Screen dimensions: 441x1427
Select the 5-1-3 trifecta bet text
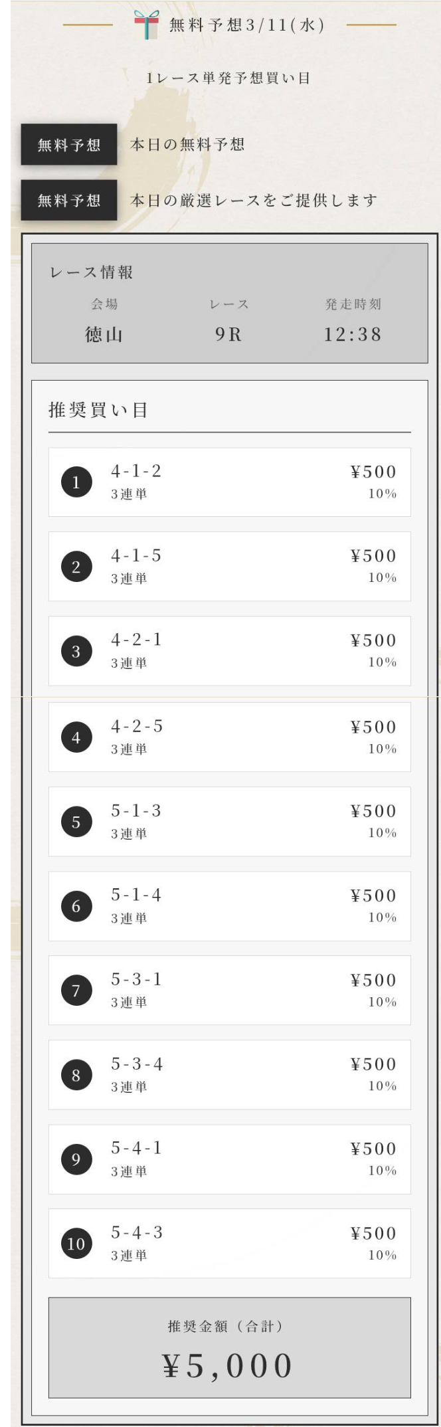(x=136, y=811)
